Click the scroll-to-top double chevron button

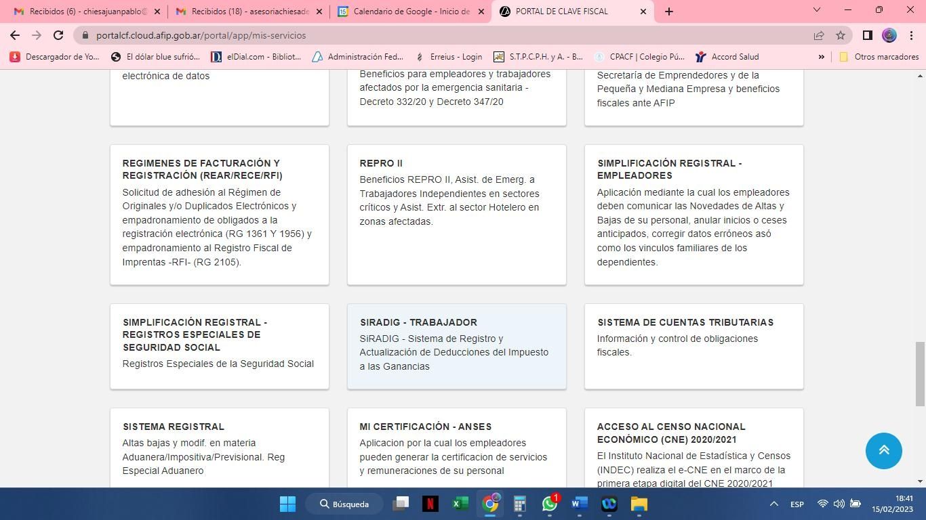(883, 450)
